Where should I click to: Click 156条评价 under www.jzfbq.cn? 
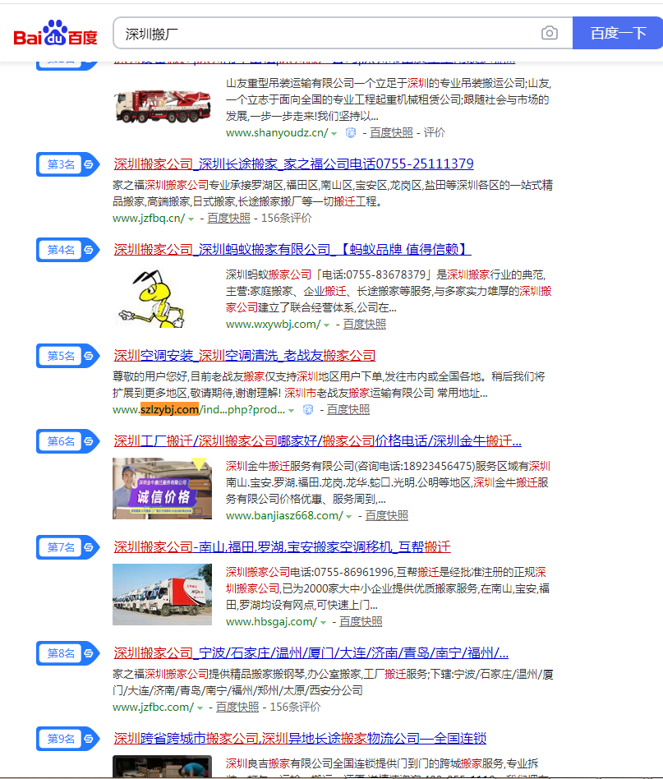coord(287,218)
